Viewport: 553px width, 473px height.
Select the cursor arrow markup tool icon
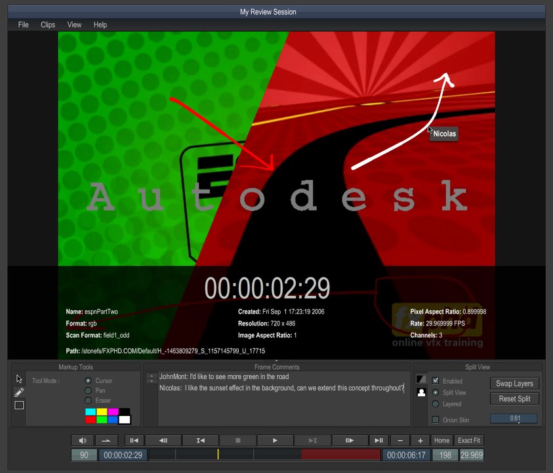[x=19, y=379]
